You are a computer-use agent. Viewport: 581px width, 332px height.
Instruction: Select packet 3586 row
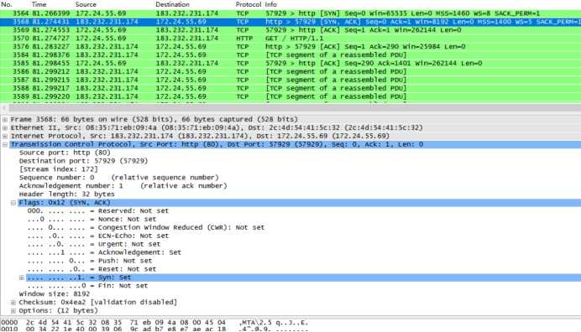pyautogui.click(x=290, y=71)
